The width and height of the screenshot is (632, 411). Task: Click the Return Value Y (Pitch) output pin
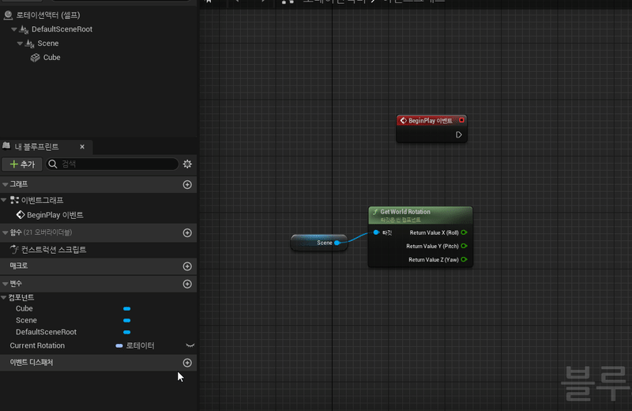point(465,246)
